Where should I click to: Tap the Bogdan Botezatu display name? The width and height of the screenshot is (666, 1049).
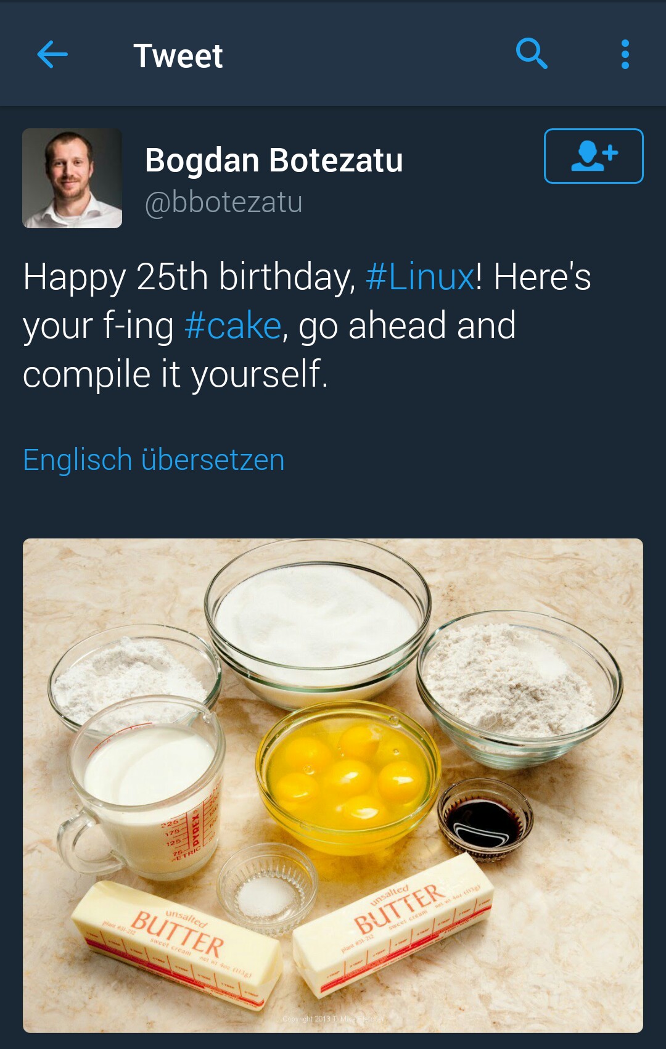274,160
